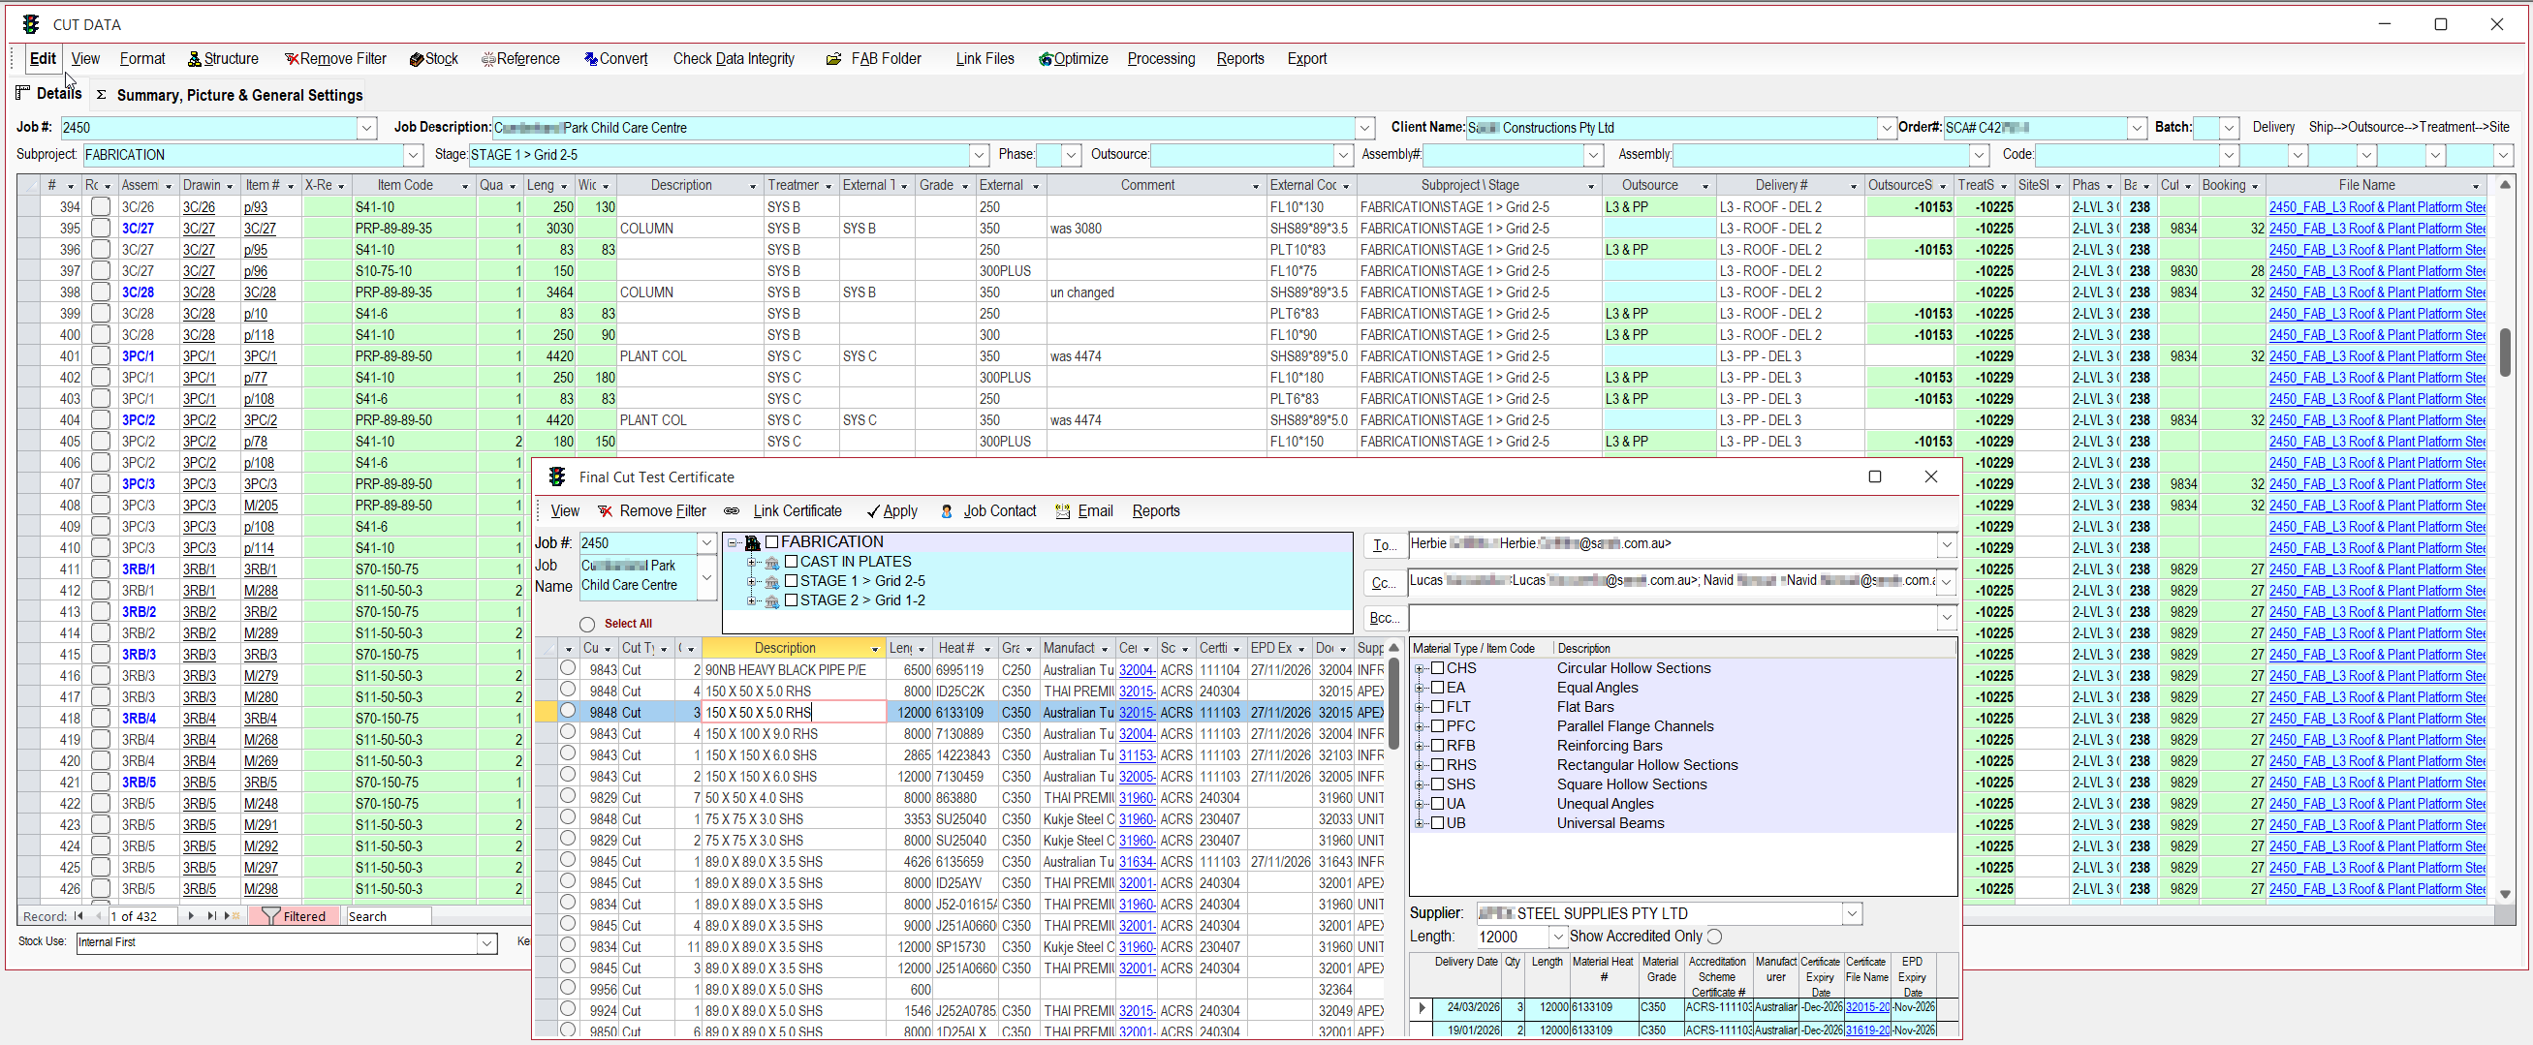Open the Export menu
This screenshot has width=2533, height=1045.
tap(1307, 59)
